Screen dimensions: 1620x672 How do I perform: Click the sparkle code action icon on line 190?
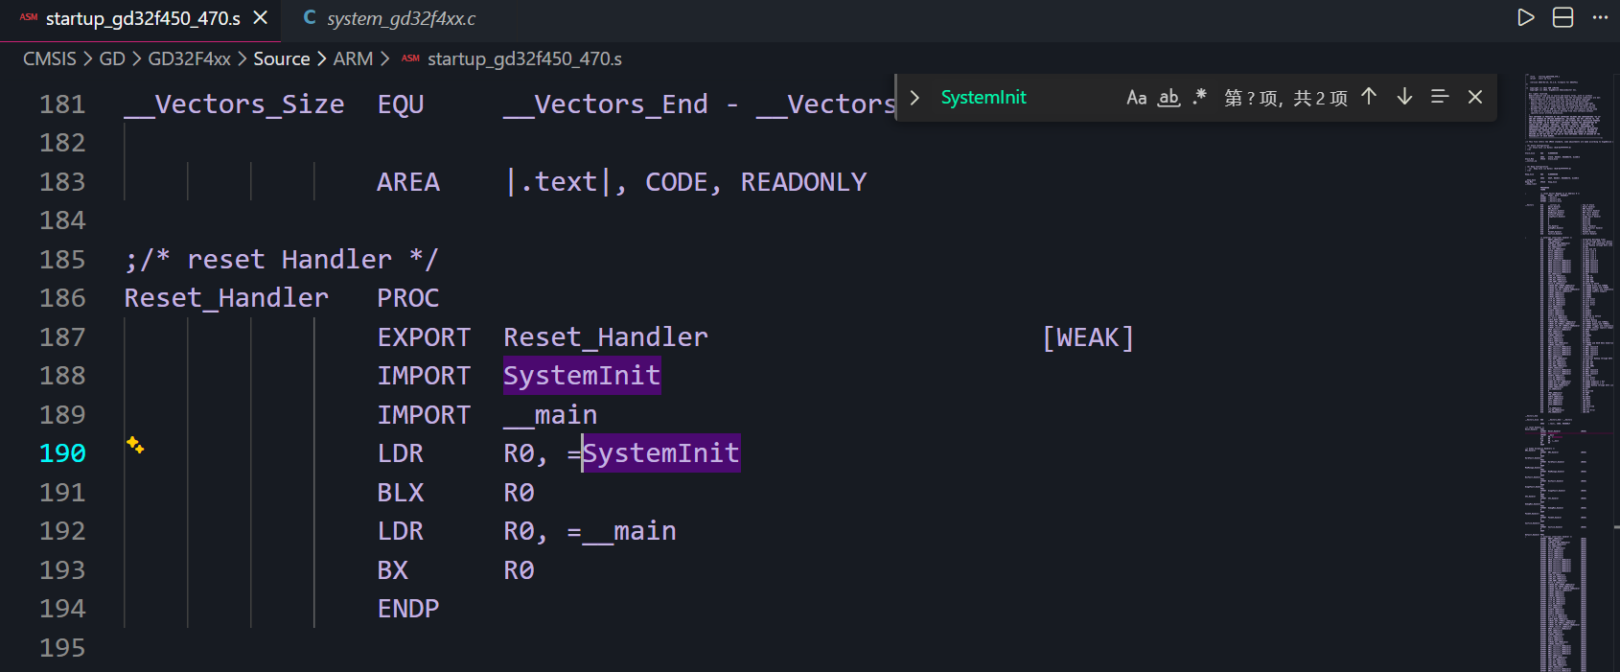[x=135, y=445]
